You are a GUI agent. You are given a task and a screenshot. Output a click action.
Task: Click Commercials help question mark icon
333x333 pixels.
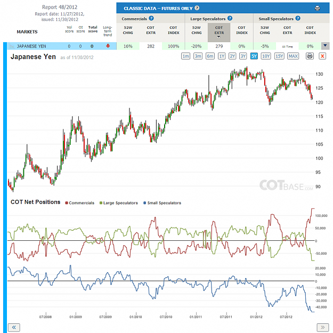pyautogui.click(x=151, y=19)
